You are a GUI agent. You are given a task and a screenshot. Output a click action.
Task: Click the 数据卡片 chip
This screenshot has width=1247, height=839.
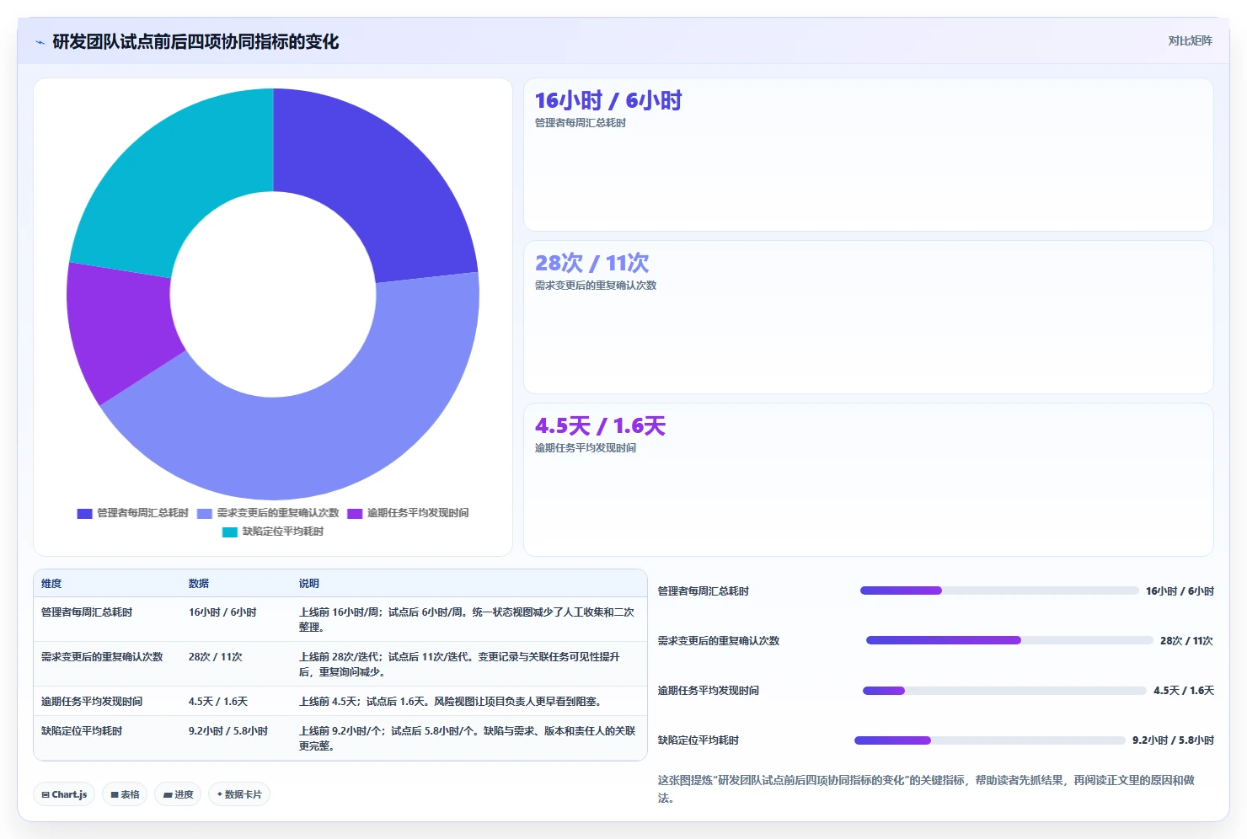tap(239, 794)
